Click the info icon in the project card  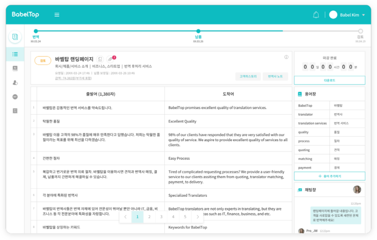286,57
